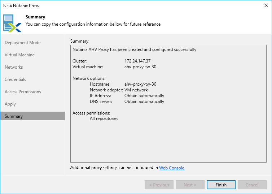The image size is (272, 194).
Task: Close the New Nutanix Proxy dialog
Action: pos(266,5)
